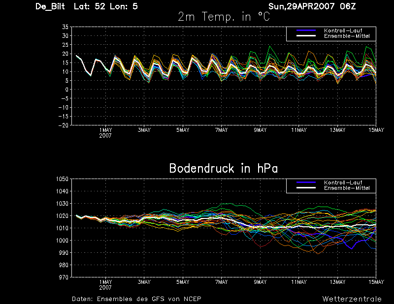Click the 'Bodendruck in hPa' chart title
This screenshot has height=304, width=394.
[x=224, y=168]
